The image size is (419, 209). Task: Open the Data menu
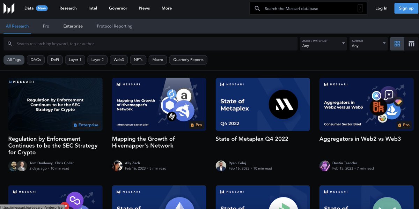click(x=29, y=8)
